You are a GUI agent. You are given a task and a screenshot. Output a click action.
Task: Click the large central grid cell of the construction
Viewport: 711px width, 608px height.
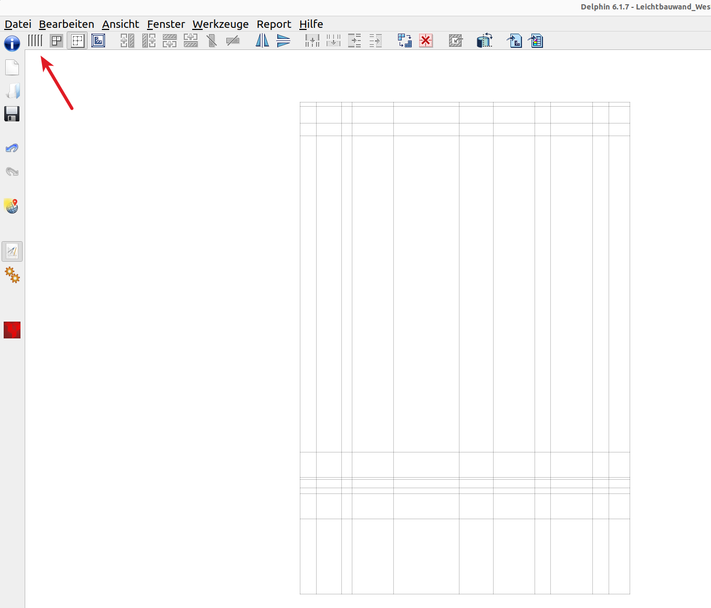426,294
